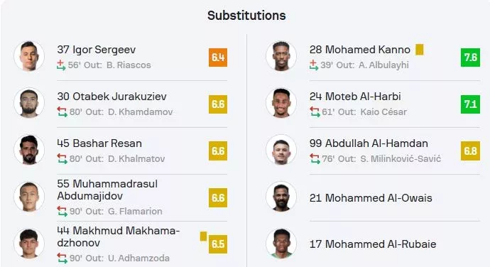Click Igor Sergeev's player photo
This screenshot has width=490, height=267.
pos(29,57)
